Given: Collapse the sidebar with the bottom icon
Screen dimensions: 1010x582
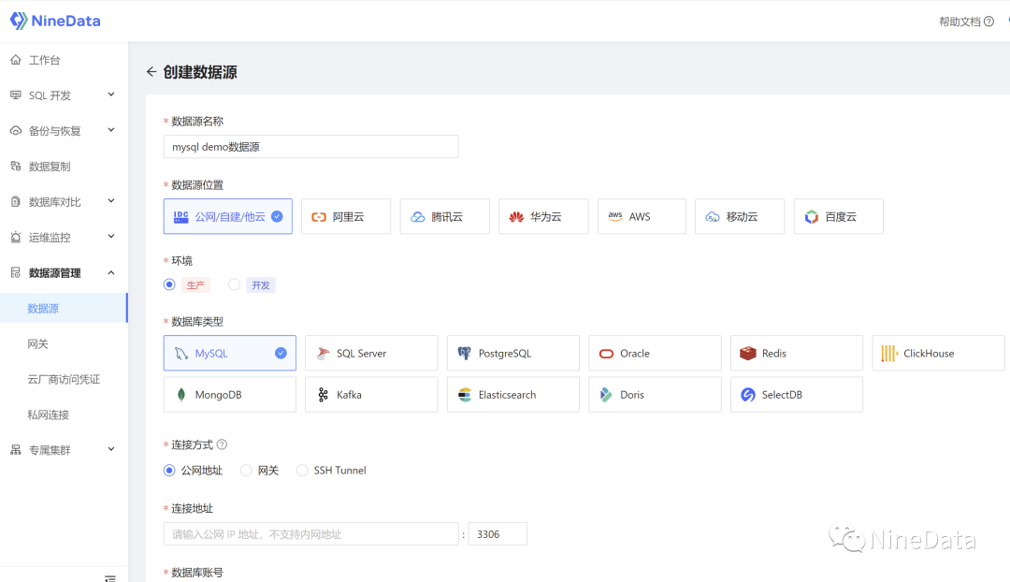Looking at the screenshot, I should [110, 577].
